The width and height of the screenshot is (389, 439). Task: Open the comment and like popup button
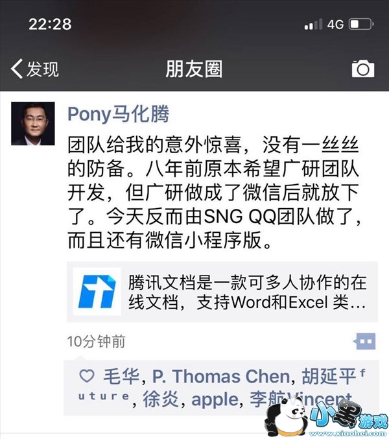[364, 341]
